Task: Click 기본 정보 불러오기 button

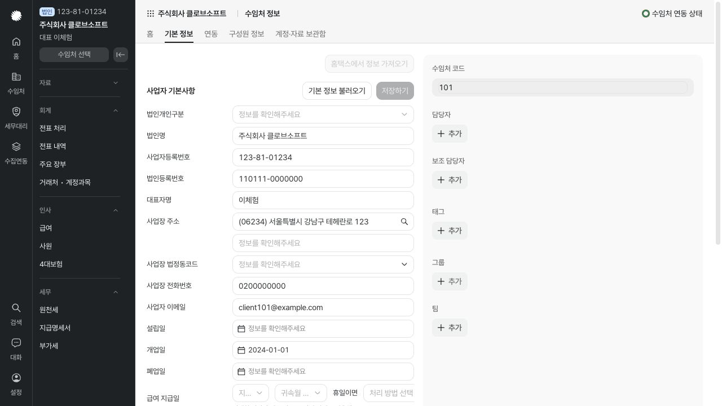Action: (x=337, y=91)
